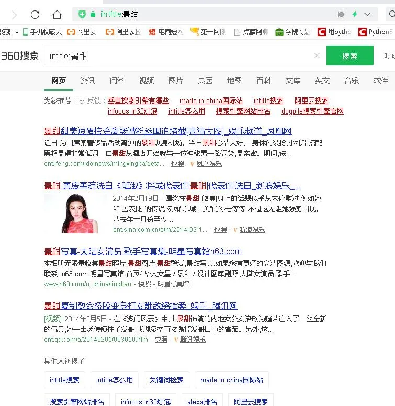The width and height of the screenshot is (395, 406).
Task: Switch to the 资讯 tab
Action: (88, 81)
